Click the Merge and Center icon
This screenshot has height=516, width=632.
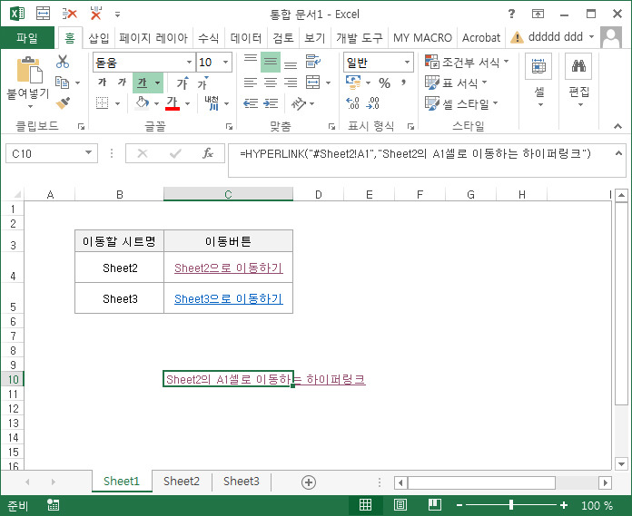pyautogui.click(x=312, y=83)
